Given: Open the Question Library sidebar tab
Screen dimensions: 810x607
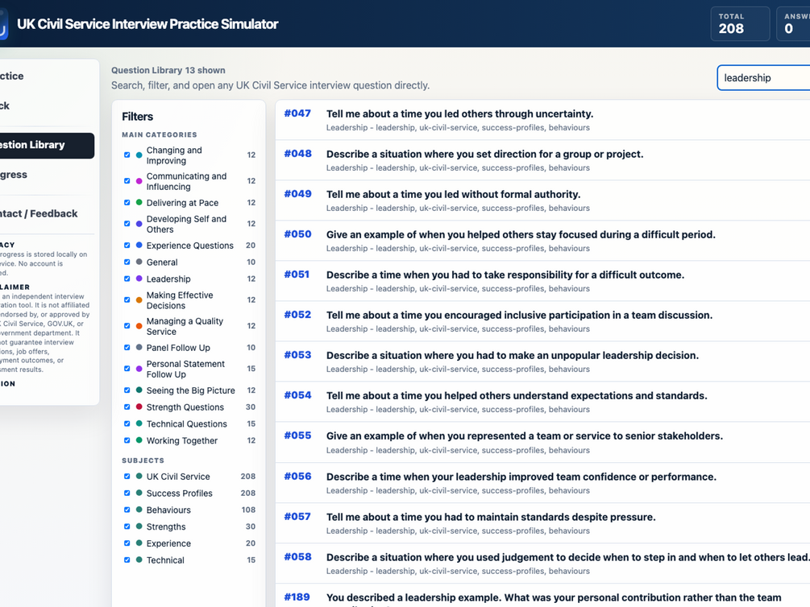Looking at the screenshot, I should click(x=47, y=145).
